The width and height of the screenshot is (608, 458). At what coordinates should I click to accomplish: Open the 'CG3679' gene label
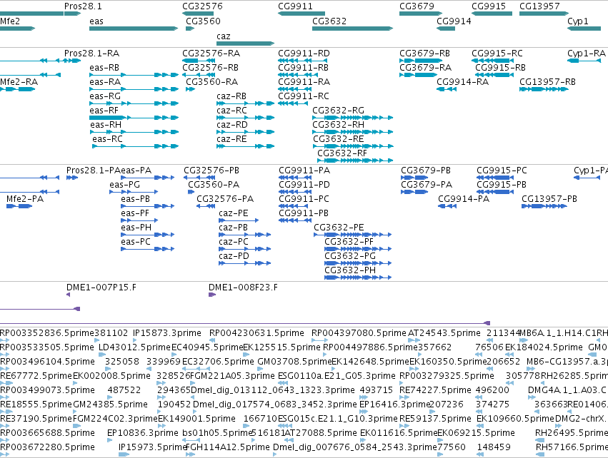(x=417, y=6)
